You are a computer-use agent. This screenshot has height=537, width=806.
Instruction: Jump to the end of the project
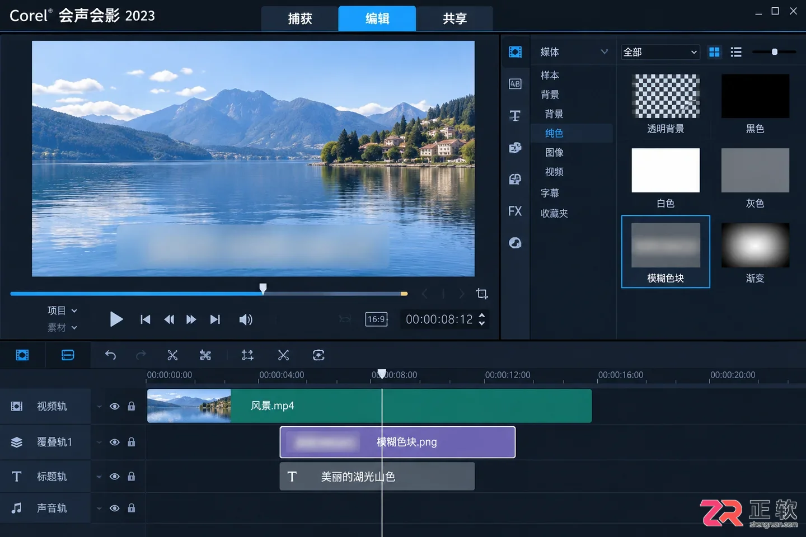click(215, 319)
